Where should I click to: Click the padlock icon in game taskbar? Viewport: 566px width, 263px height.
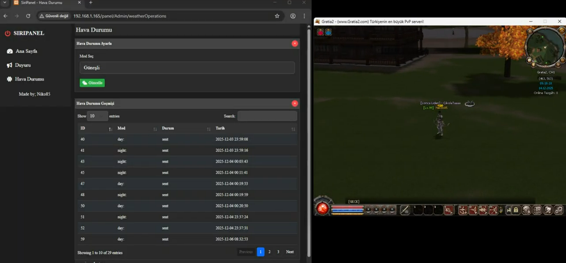coord(516,210)
